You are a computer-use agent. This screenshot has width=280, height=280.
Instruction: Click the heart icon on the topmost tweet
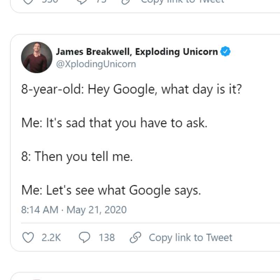27,2
